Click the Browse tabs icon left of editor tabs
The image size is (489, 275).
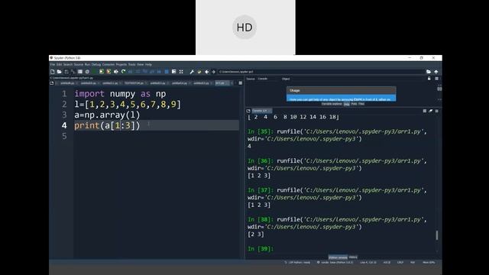coord(52,83)
